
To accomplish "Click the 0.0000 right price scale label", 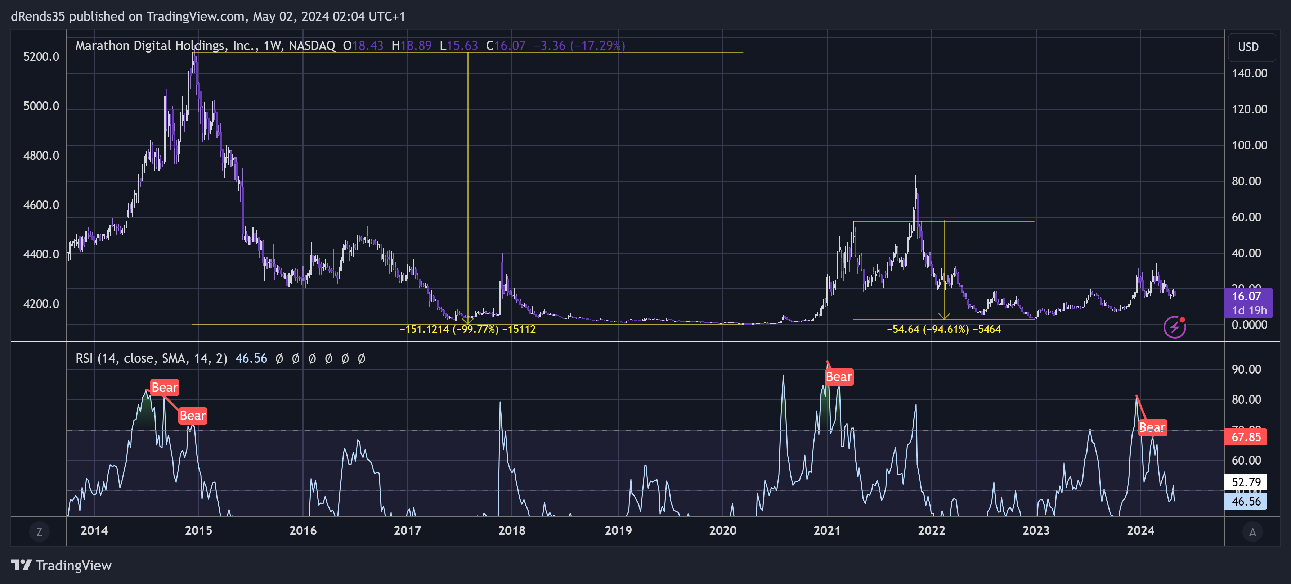I will pyautogui.click(x=1249, y=325).
